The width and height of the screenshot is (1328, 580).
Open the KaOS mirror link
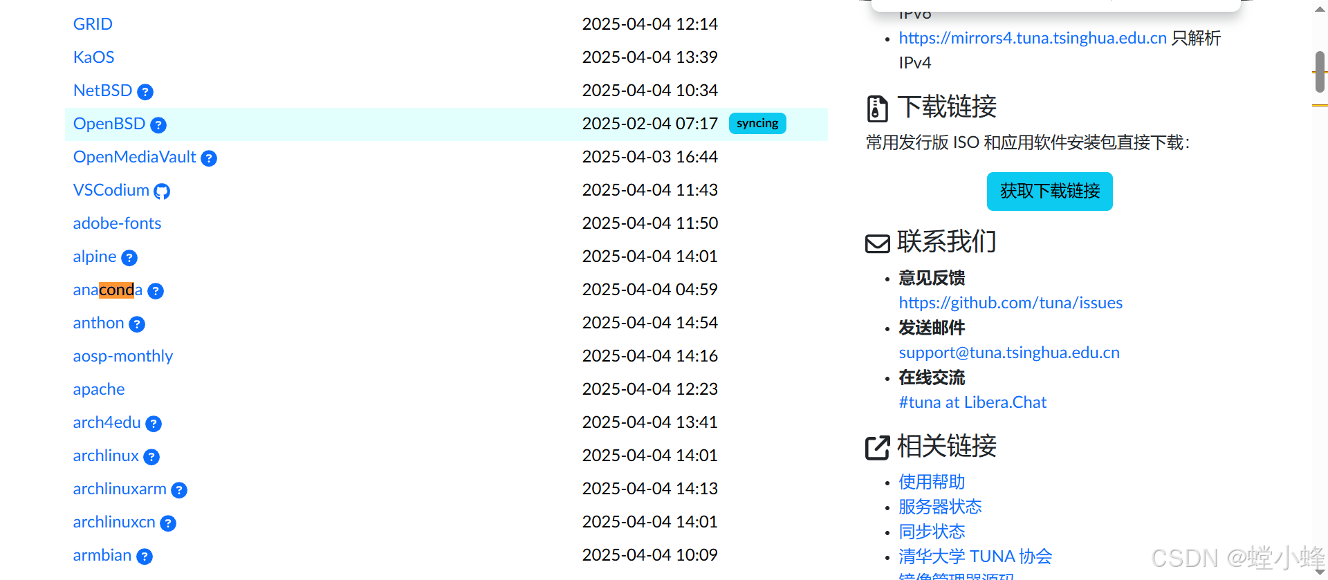(93, 57)
